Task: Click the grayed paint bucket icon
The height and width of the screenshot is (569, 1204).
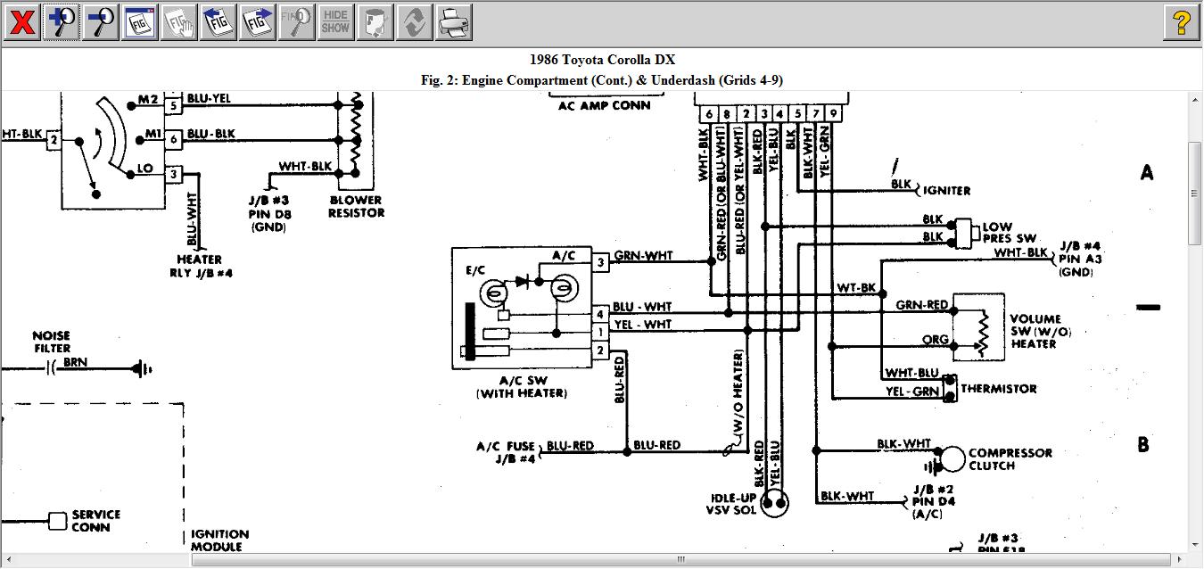Action: pos(375,22)
